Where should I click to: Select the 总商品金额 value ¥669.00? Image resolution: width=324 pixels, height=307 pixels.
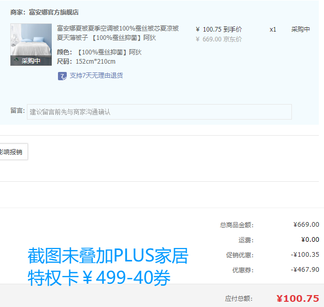click(x=306, y=225)
